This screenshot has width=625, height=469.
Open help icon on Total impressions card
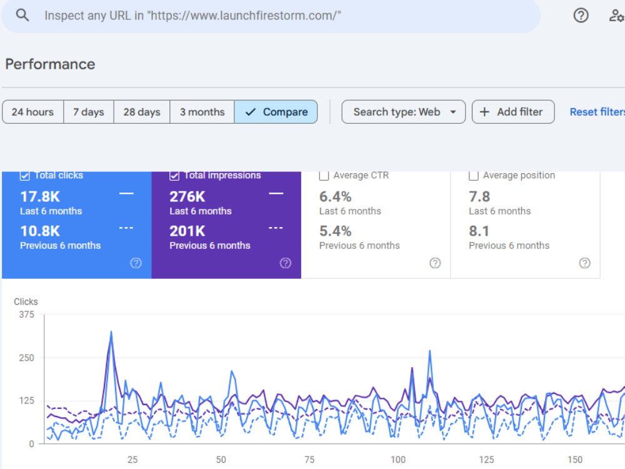coord(286,263)
